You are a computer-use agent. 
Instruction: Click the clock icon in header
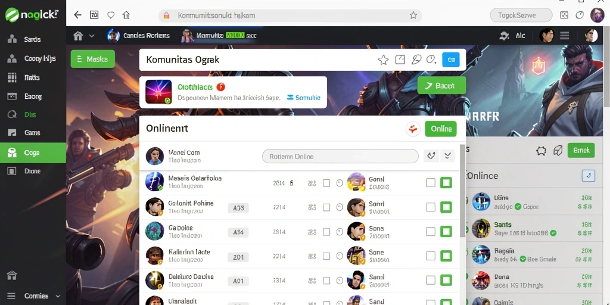click(431, 60)
